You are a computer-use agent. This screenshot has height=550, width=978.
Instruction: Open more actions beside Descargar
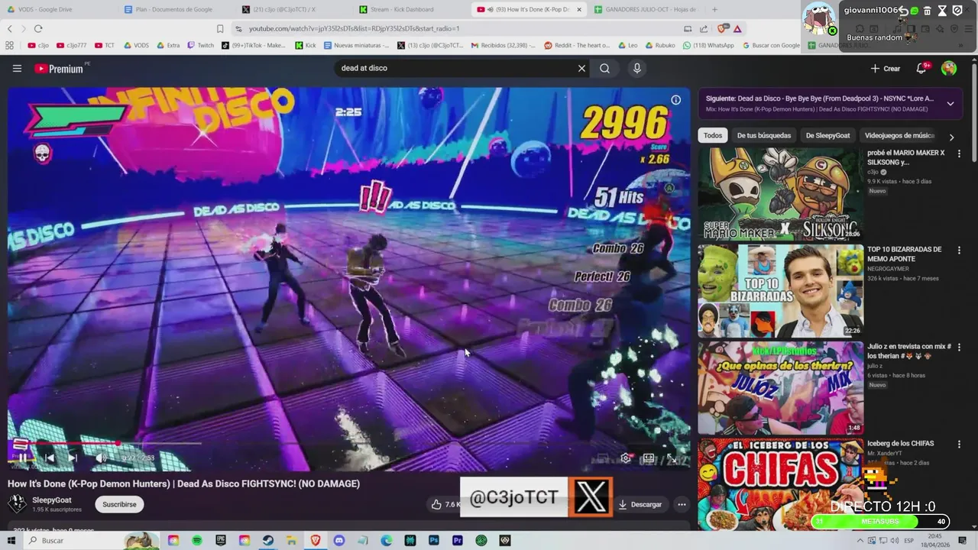tap(682, 504)
